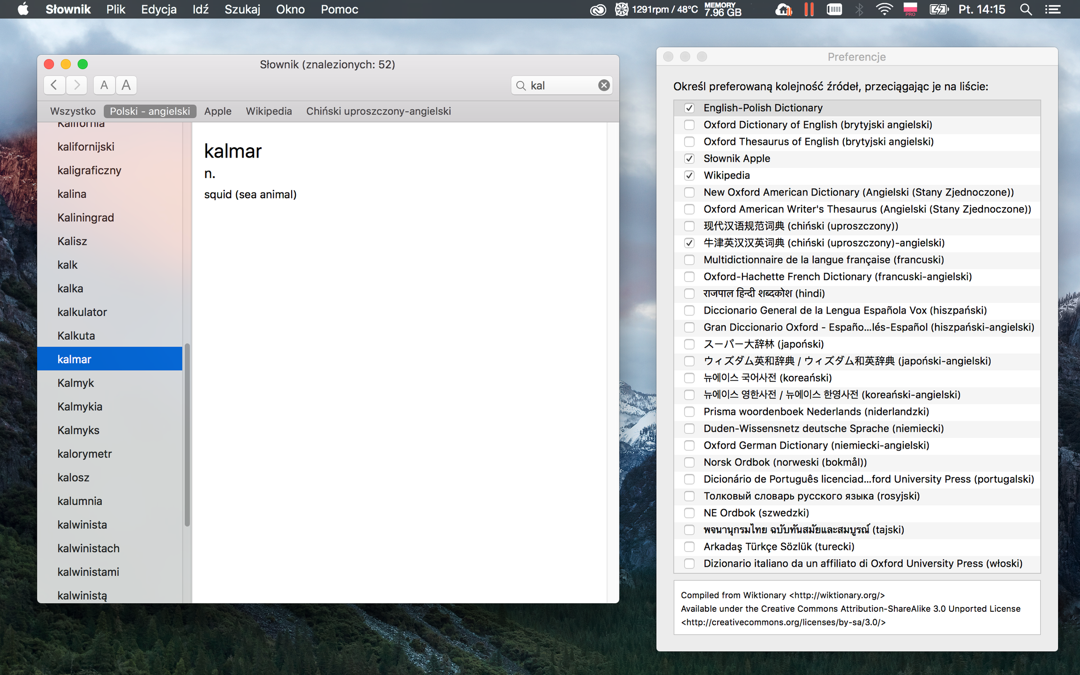The height and width of the screenshot is (675, 1080).
Task: Uncheck English-Polish Dictionary source
Action: [x=689, y=108]
